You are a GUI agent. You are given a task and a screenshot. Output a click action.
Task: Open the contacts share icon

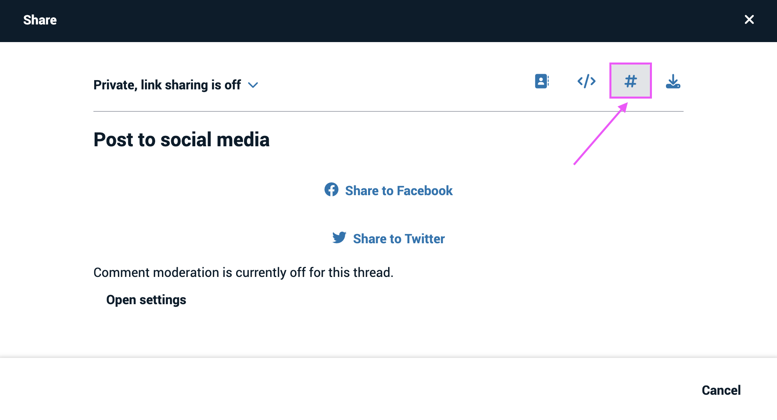(542, 81)
